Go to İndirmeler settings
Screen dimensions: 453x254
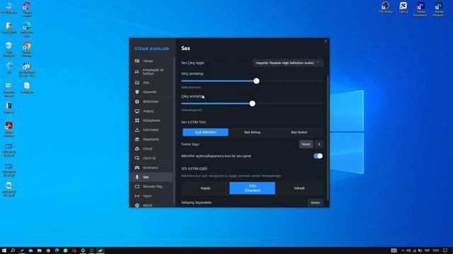point(151,130)
